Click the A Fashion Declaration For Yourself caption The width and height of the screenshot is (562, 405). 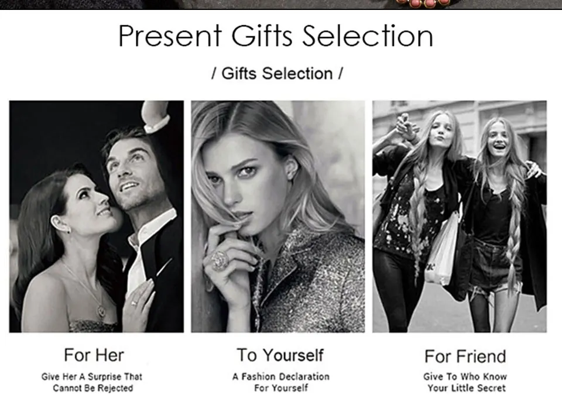point(280,382)
